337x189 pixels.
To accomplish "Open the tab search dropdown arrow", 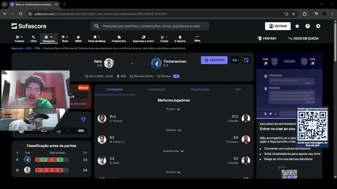I will coord(4,4).
